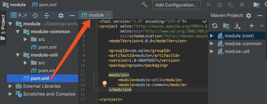Open Maven Projects panel settings gear
The width and height of the screenshot is (267, 104).
pyautogui.click(x=249, y=16)
